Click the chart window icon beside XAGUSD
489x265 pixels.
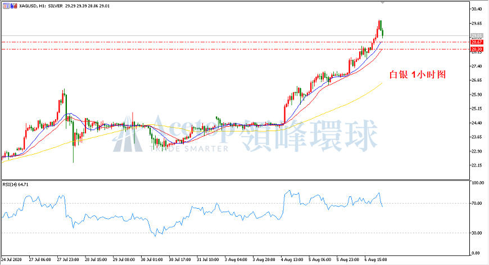tap(6, 6)
